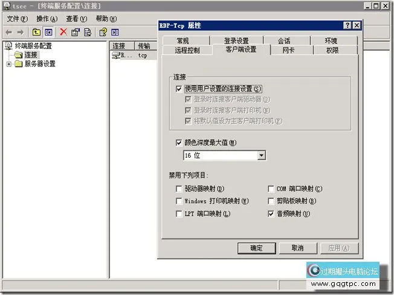The image size is (394, 295).
Task: Click the RDP connection icon in list
Action: click(116, 55)
